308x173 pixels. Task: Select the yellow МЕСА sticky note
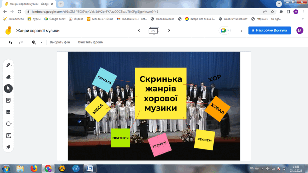[x=98, y=109]
